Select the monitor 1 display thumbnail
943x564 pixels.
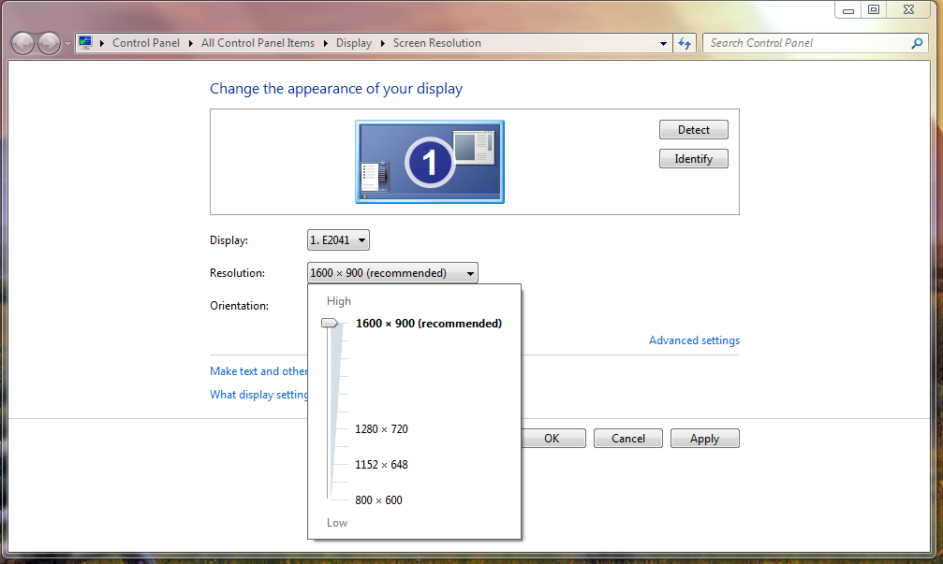click(430, 162)
